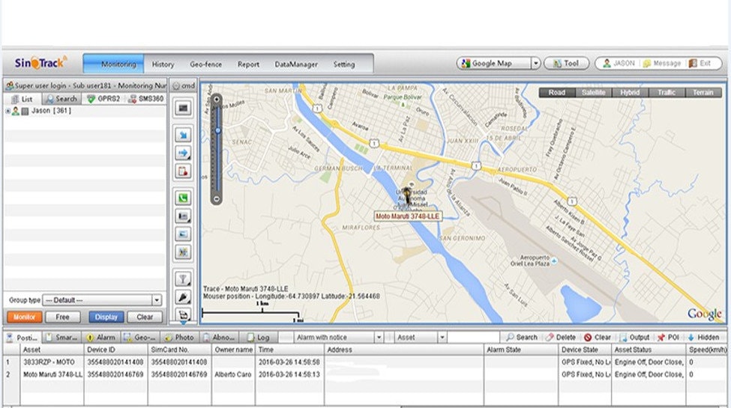Screen dimensions: 731x408
Task: Click the orange Monitor button
Action: (x=24, y=317)
